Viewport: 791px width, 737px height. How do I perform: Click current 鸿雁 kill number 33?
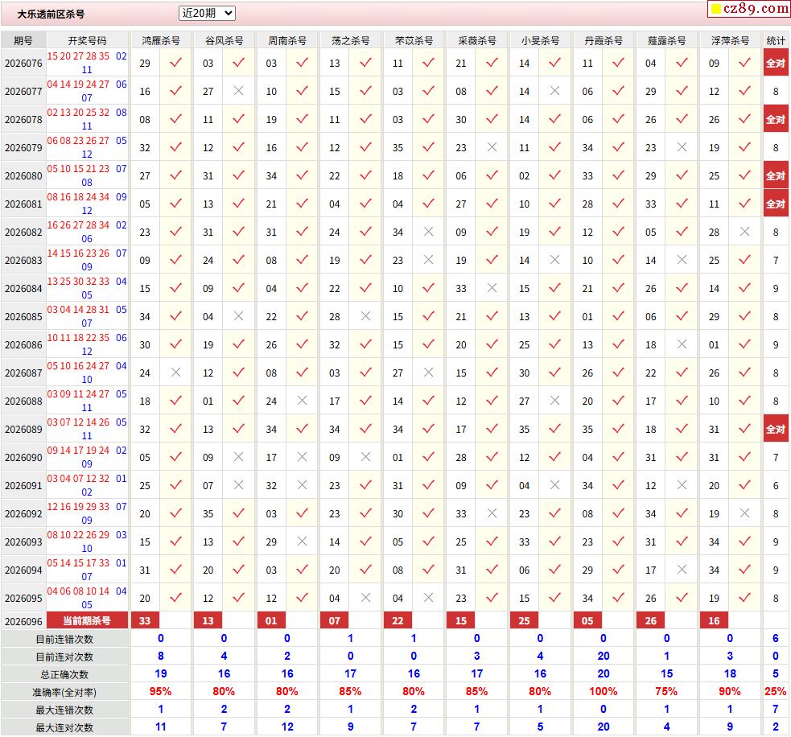click(145, 620)
